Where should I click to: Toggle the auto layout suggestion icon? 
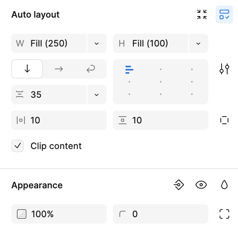(224, 14)
